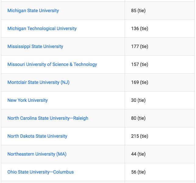
Task: Click the 157 (tie) ranking cell
Action: pyautogui.click(x=139, y=64)
